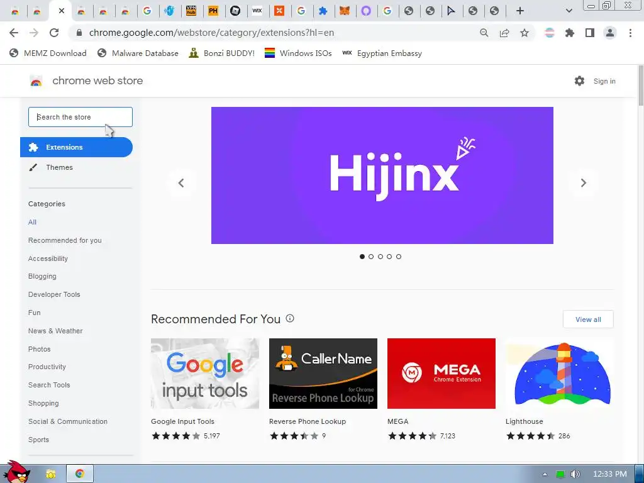Select the fourth carousel dot
The height and width of the screenshot is (483, 644).
coord(389,257)
